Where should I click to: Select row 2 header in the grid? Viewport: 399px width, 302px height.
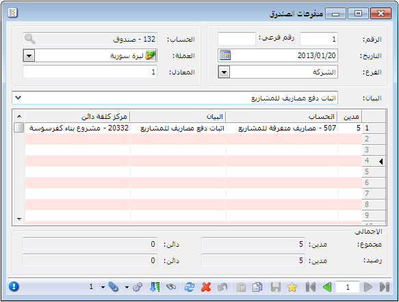pos(373,139)
